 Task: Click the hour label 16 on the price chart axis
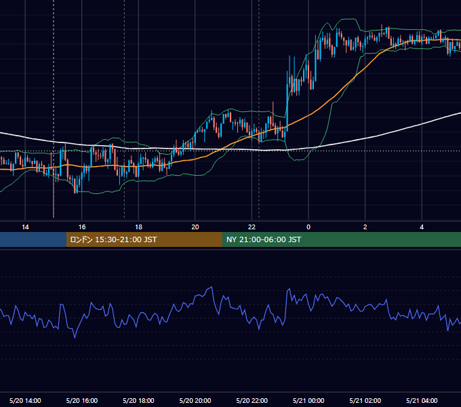tap(82, 227)
